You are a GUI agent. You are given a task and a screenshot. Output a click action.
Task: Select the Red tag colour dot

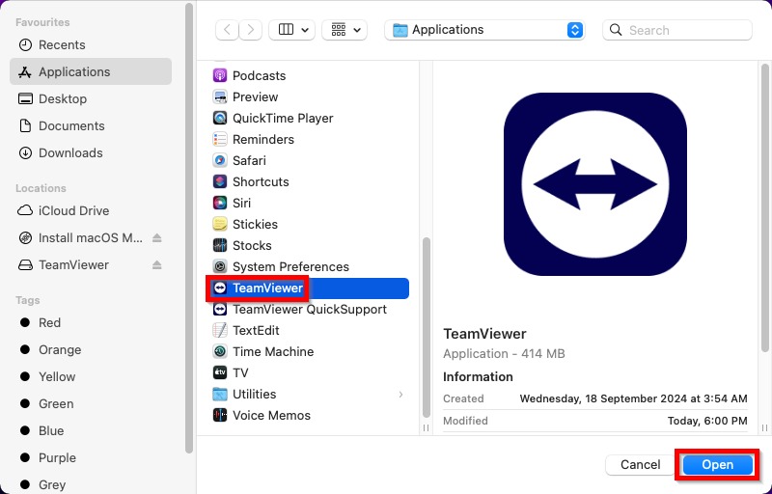(26, 323)
